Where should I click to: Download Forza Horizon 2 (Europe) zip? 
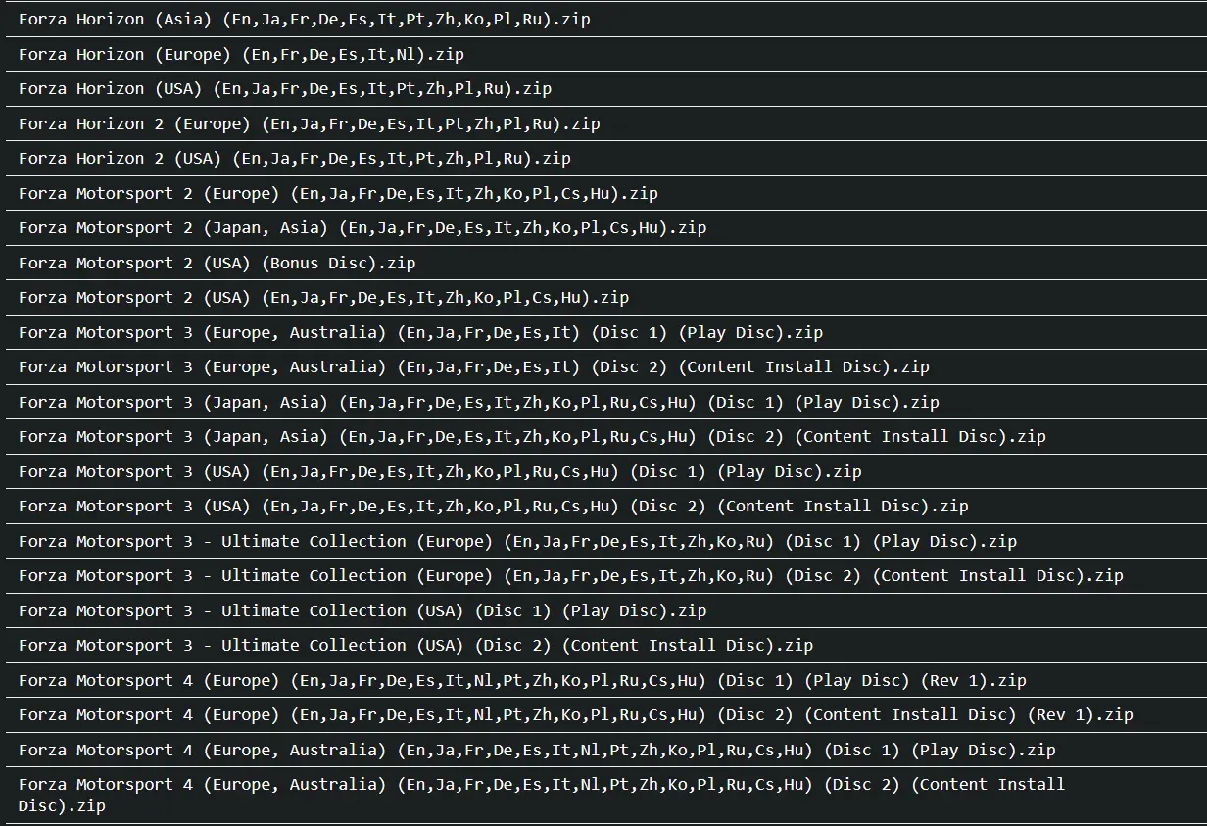click(310, 123)
